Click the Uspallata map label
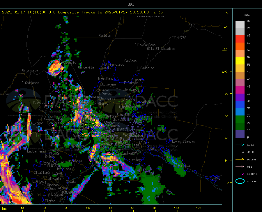Screen dimensions: 262x212 click(x=30, y=70)
